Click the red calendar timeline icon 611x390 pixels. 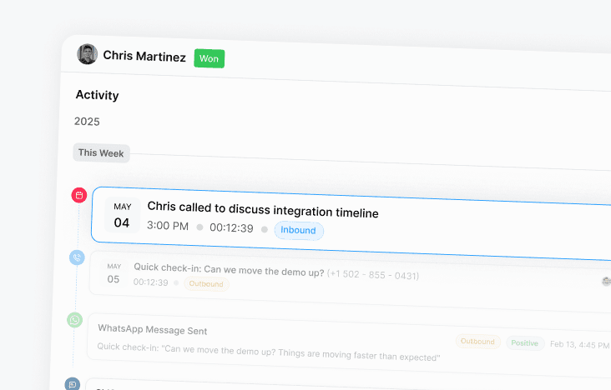click(x=79, y=195)
